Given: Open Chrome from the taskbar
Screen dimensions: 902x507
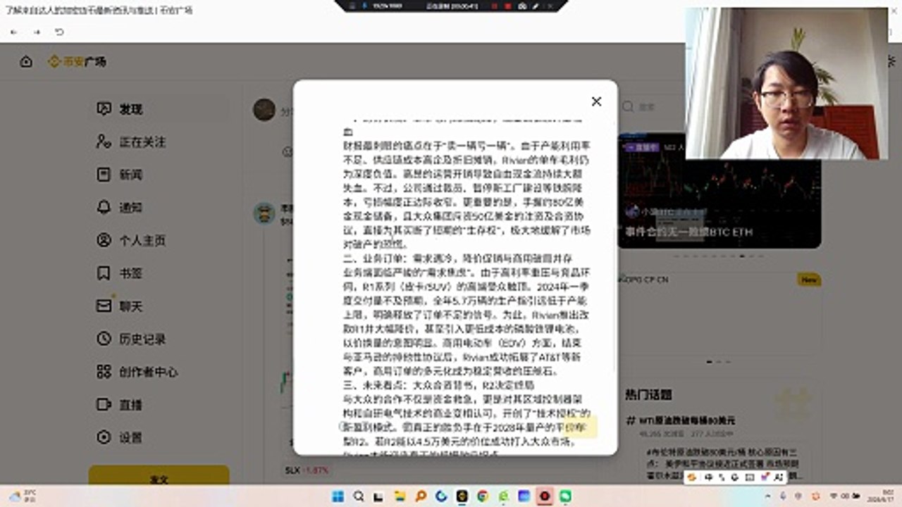Looking at the screenshot, I should [483, 496].
